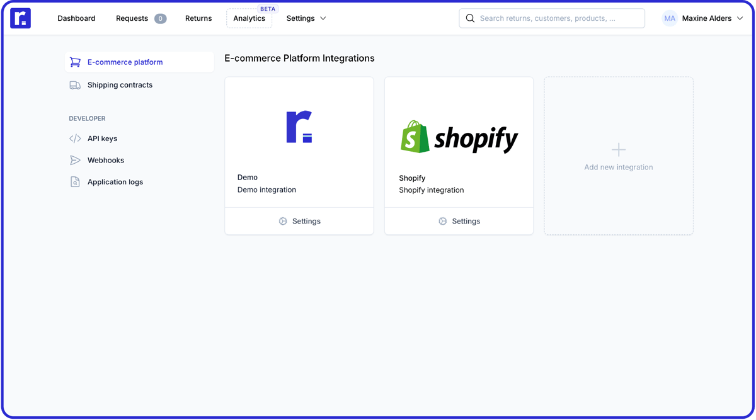Switch to the Analytics section
The height and width of the screenshot is (420, 756).
(249, 18)
